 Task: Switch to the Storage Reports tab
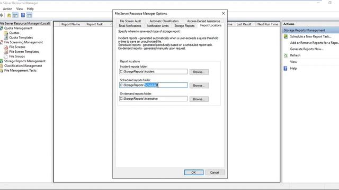coord(184,26)
